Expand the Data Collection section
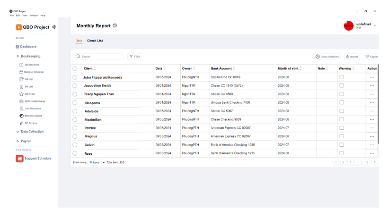Image resolution: width=388 pixels, height=217 pixels. [x=32, y=132]
